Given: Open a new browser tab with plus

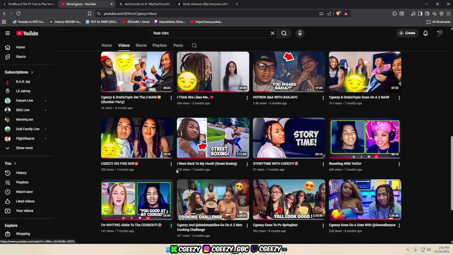Looking at the screenshot, I should [237, 4].
